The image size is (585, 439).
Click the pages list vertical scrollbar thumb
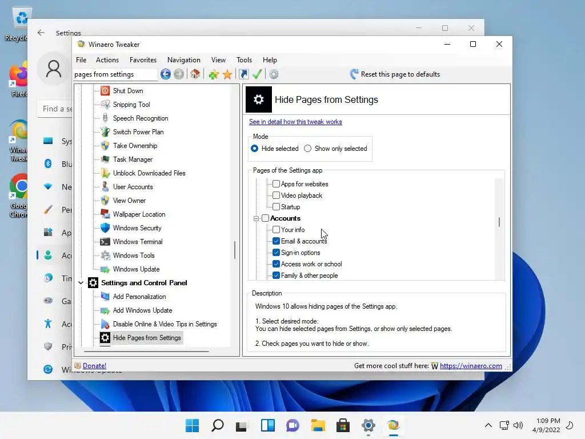point(499,222)
